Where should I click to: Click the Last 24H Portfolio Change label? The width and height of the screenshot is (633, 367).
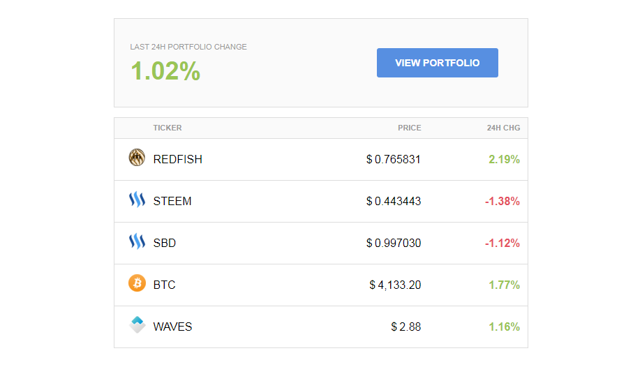pos(188,47)
